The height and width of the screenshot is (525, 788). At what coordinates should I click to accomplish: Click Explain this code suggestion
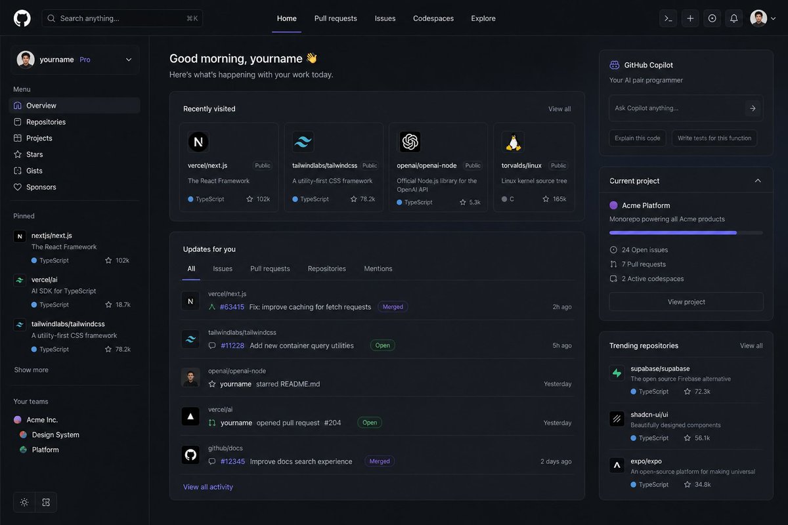638,138
